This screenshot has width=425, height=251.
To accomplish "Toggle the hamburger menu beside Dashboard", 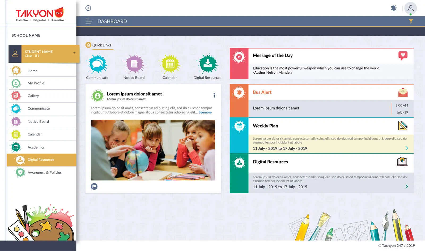I will [x=89, y=21].
